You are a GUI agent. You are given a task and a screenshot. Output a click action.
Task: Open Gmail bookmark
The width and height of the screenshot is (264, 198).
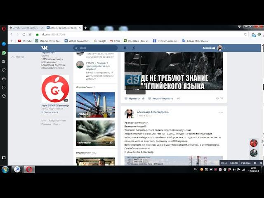click(x=115, y=41)
